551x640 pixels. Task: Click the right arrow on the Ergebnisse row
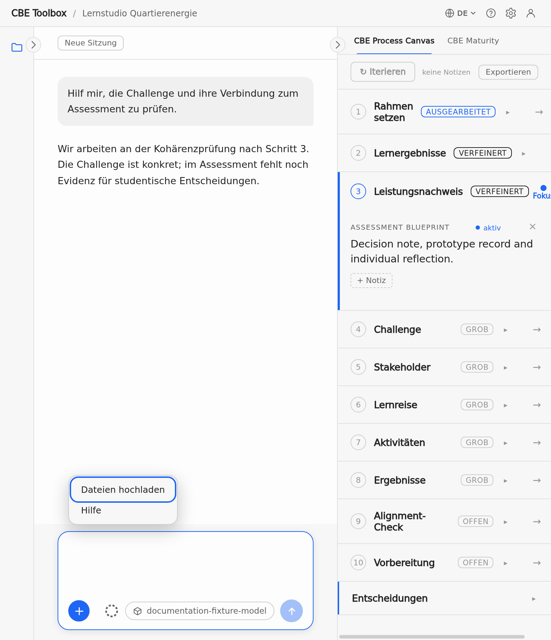coord(537,480)
